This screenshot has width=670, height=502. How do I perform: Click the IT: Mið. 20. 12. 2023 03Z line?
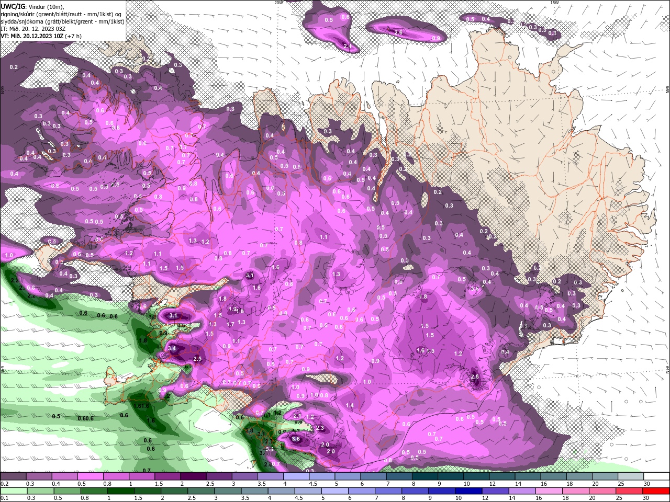32,29
